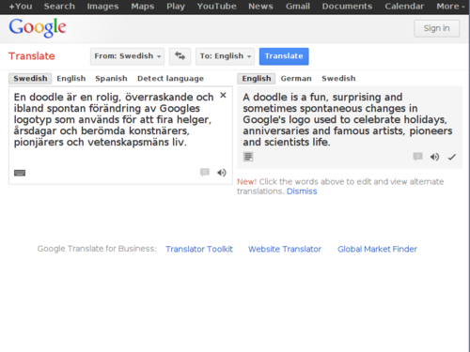Open Play in the top navigation
Screen dimensions: 470x352
[x=176, y=7]
